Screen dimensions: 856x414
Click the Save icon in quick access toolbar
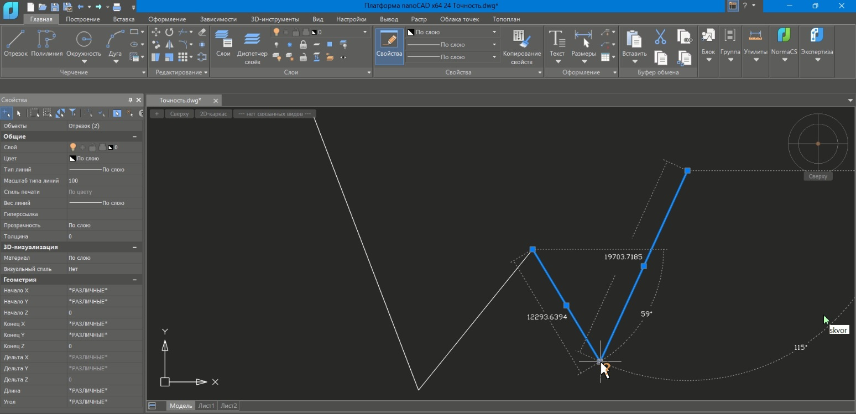55,7
